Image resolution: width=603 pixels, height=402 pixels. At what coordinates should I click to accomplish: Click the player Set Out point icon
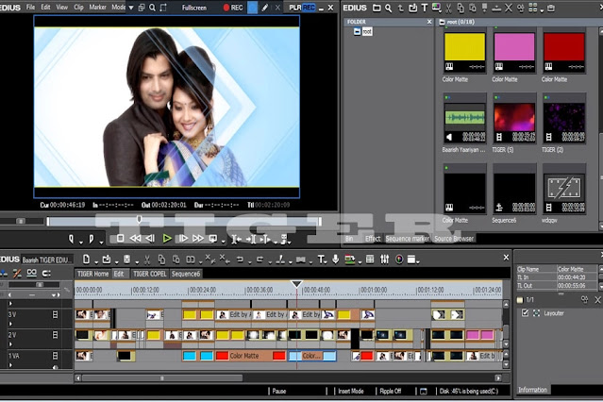(x=92, y=240)
